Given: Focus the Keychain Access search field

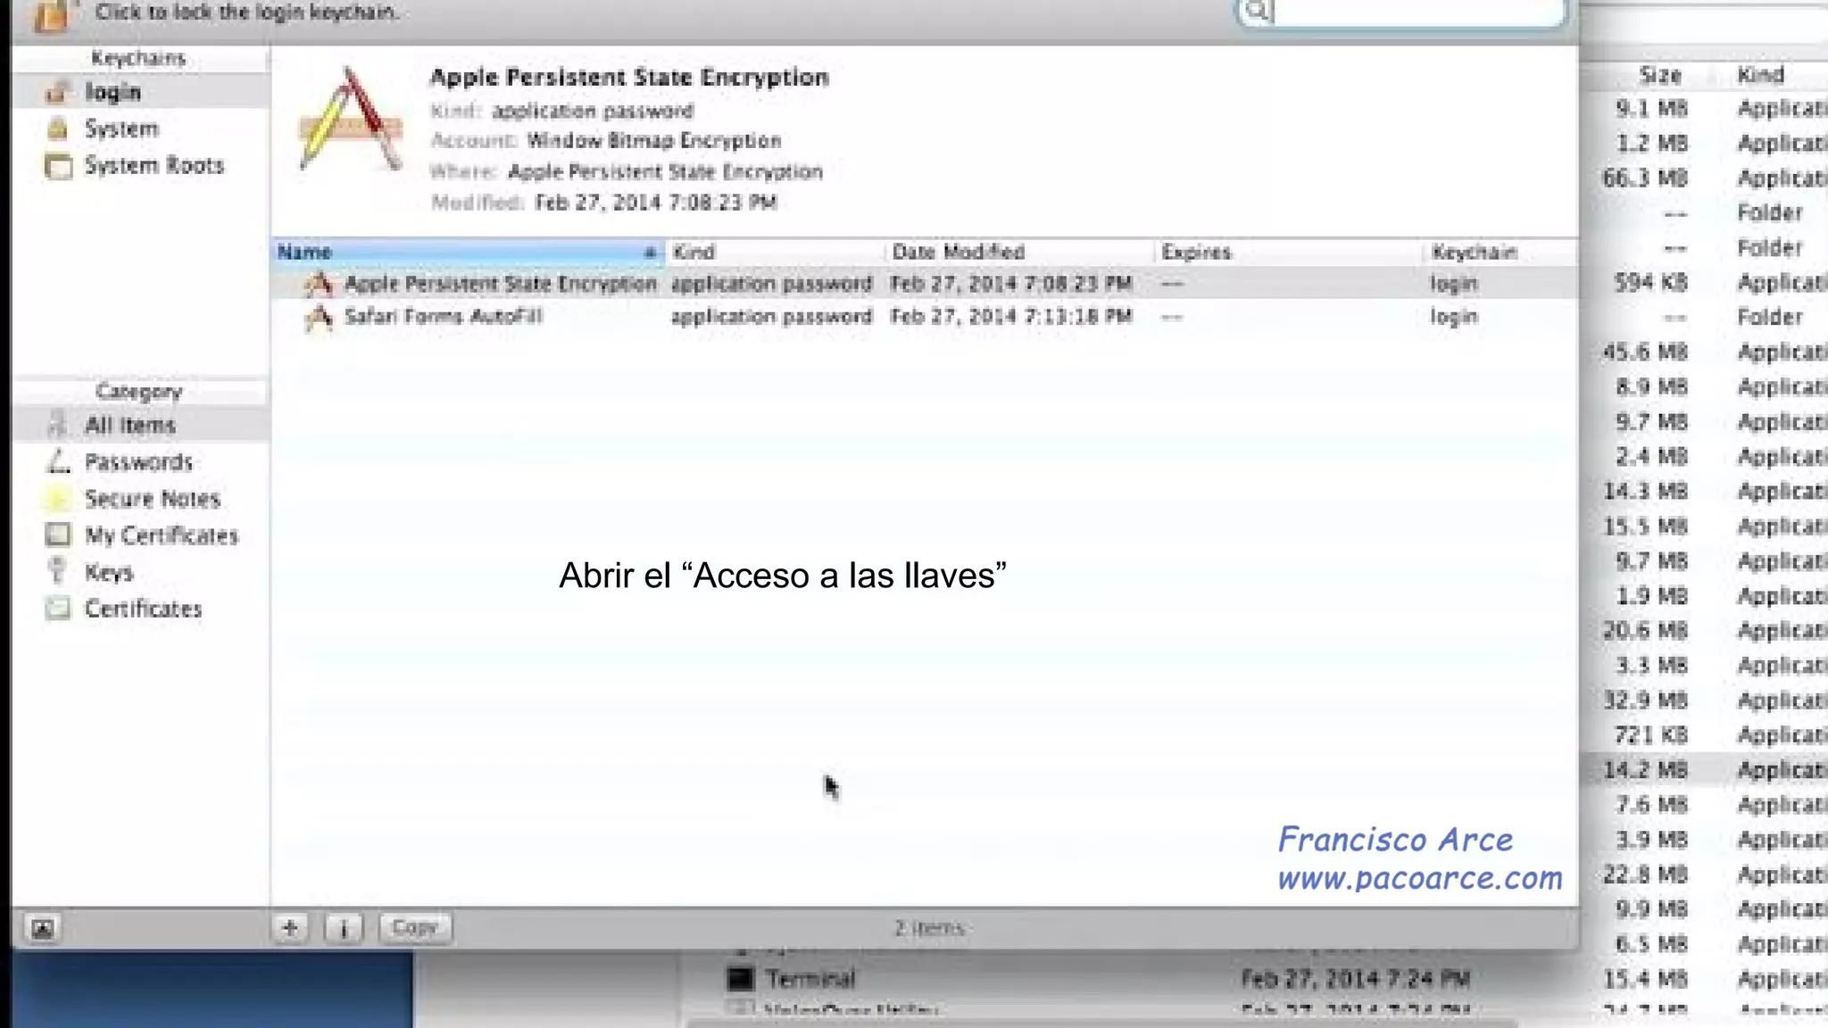Looking at the screenshot, I should (x=1401, y=12).
